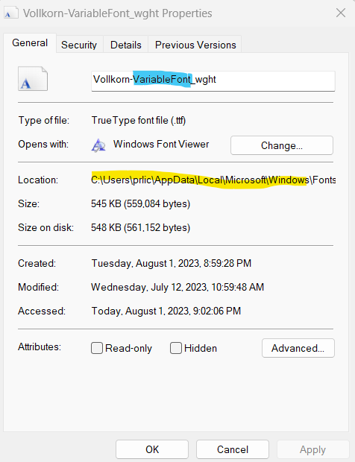Click the Cancel button
The image size is (355, 462).
(x=233, y=449)
